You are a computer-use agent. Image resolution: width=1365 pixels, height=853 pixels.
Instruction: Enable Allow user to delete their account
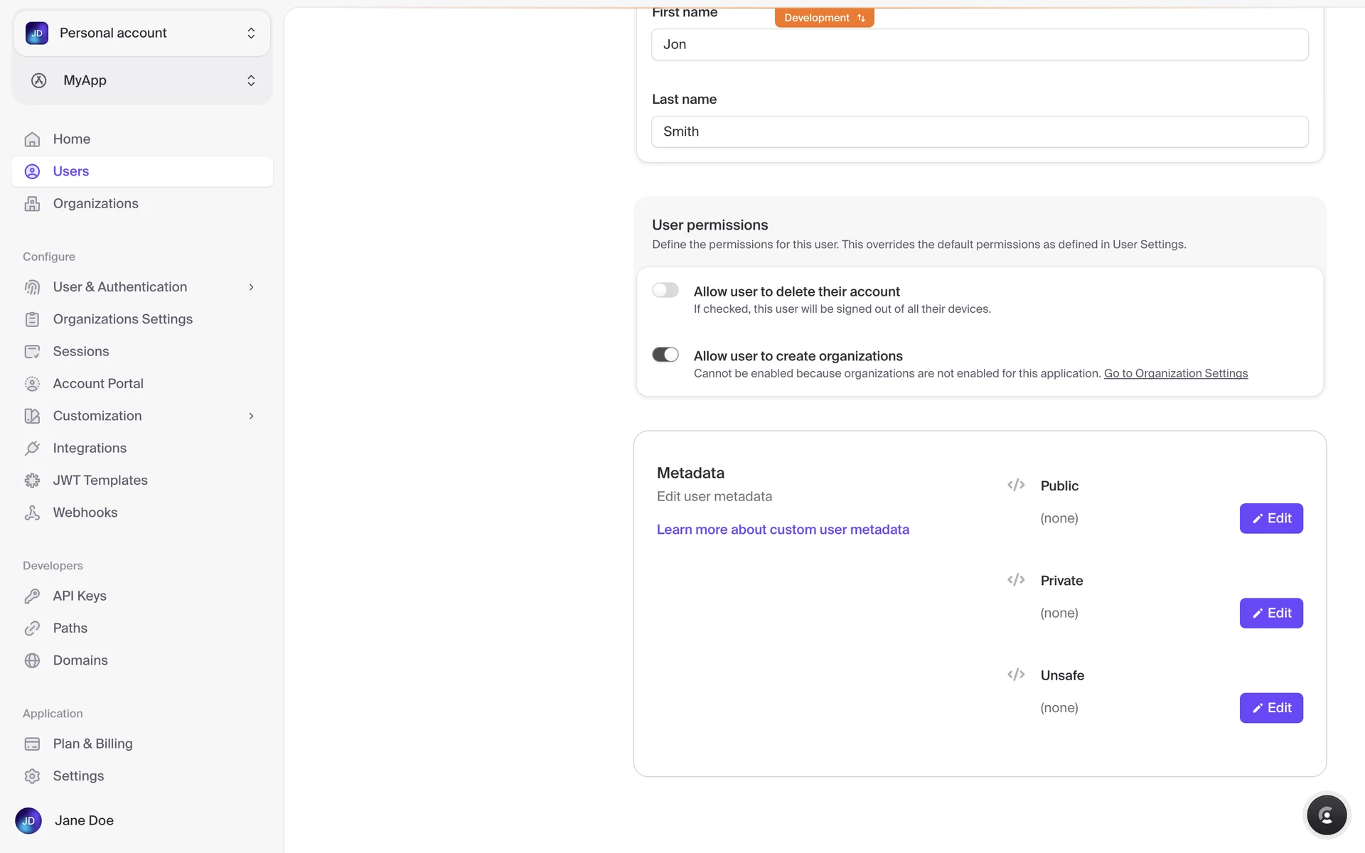[665, 290]
